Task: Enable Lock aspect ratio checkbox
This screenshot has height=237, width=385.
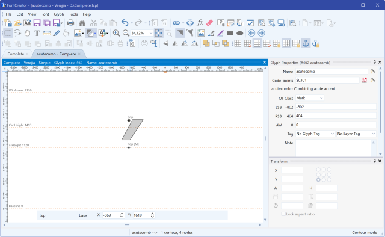Action: pos(283,214)
